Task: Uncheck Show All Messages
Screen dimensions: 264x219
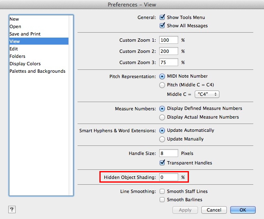Action: tap(163, 26)
